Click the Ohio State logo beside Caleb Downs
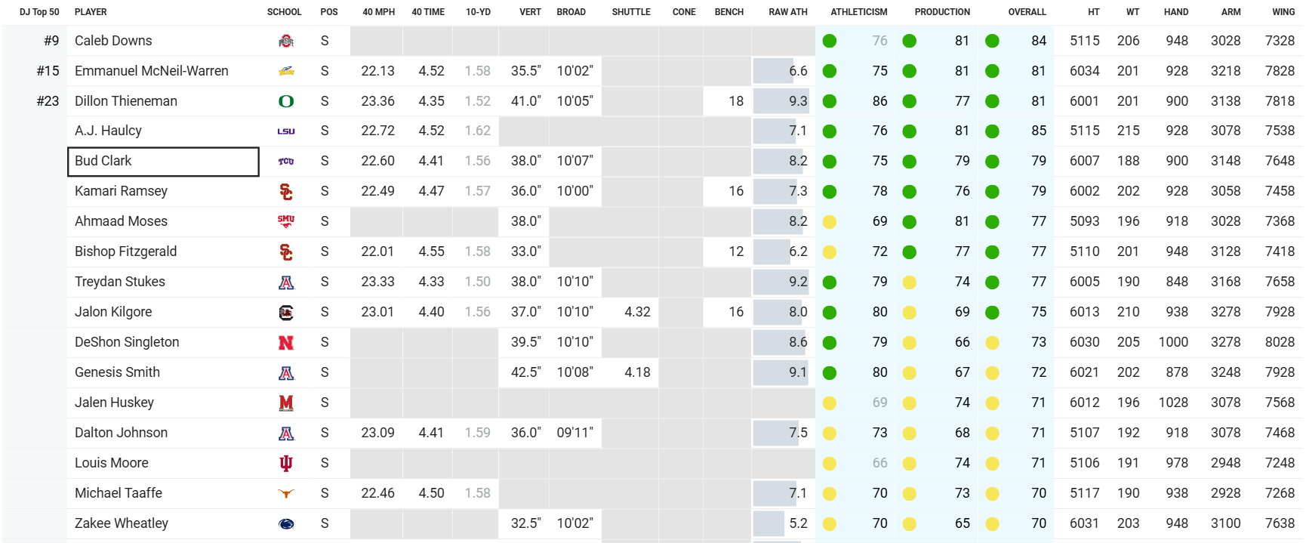The image size is (1306, 543). click(x=285, y=41)
